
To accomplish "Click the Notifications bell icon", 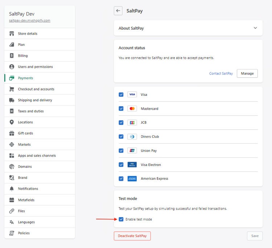I will coord(12,189).
